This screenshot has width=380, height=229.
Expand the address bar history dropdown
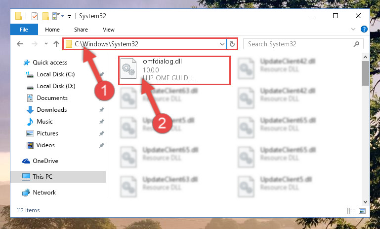pos(222,44)
